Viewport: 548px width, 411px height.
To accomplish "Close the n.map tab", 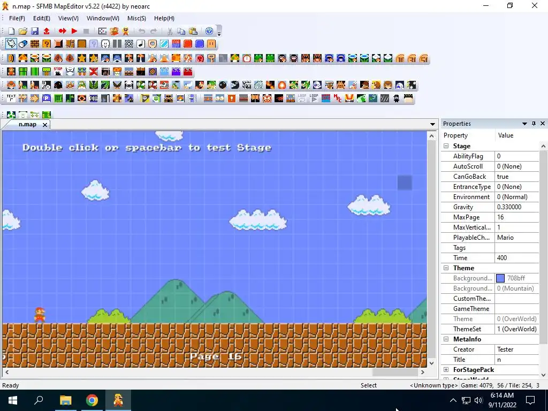I will pyautogui.click(x=45, y=125).
